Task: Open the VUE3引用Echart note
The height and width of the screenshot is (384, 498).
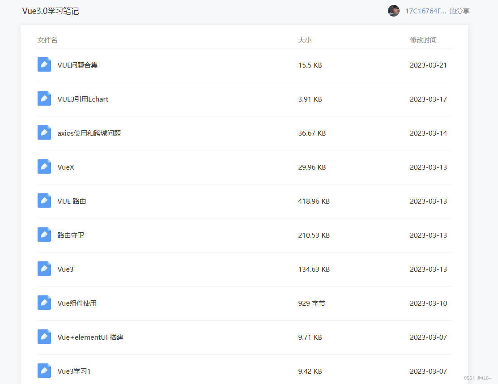Action: 83,99
